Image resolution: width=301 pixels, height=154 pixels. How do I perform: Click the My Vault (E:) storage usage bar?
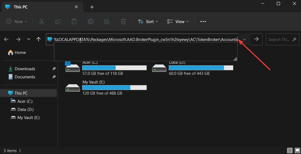[x=114, y=88]
